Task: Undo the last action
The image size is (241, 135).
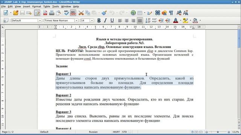Action: click(x=112, y=13)
